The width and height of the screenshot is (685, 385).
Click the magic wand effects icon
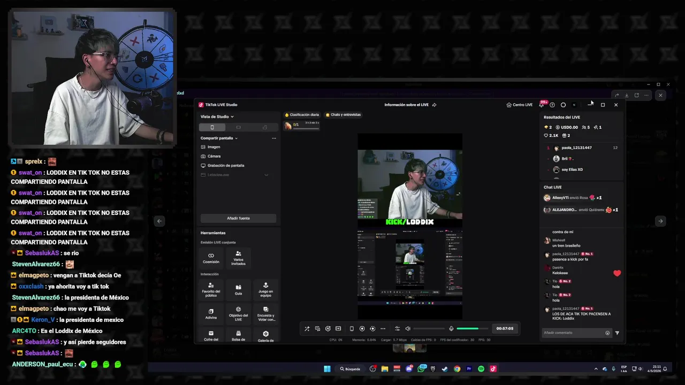tap(307, 328)
